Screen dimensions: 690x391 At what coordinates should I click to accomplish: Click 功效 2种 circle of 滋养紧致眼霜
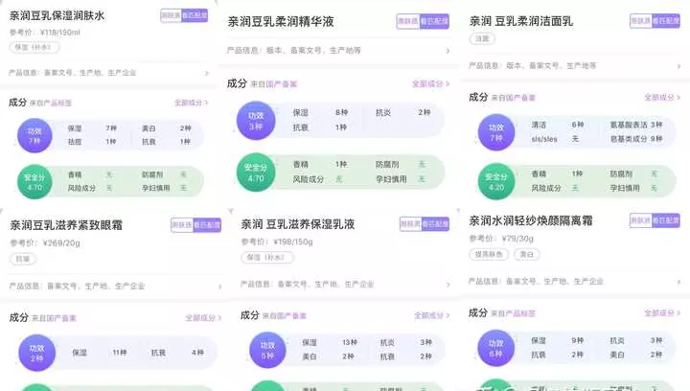(x=37, y=353)
